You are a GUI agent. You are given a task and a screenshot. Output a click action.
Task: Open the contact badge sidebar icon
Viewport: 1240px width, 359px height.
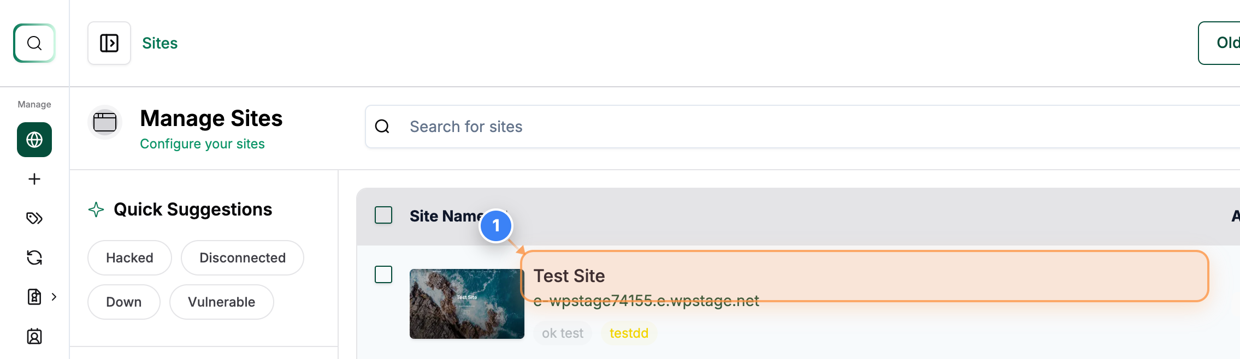point(34,336)
